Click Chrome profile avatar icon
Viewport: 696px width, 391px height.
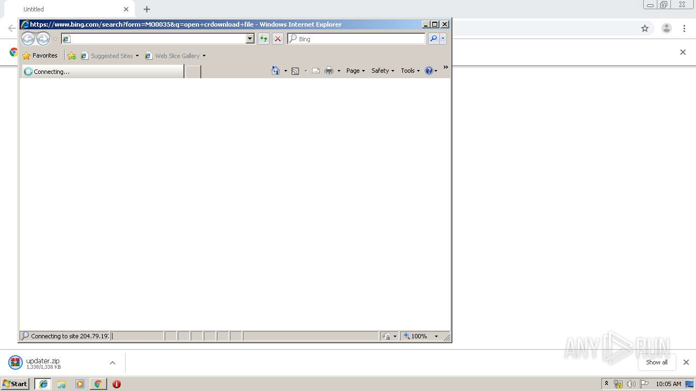[x=666, y=28]
